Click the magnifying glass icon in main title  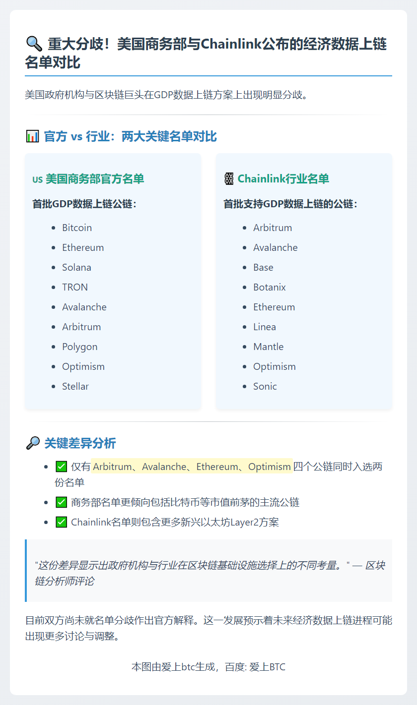click(x=34, y=45)
